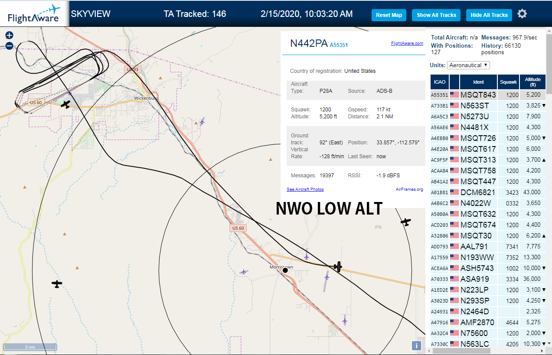
Task: Click the US flag in the AAL791 row
Action: [454, 247]
